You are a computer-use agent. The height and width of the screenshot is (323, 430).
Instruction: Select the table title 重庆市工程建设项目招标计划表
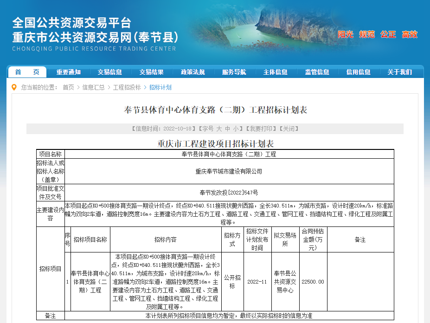pos(216,144)
